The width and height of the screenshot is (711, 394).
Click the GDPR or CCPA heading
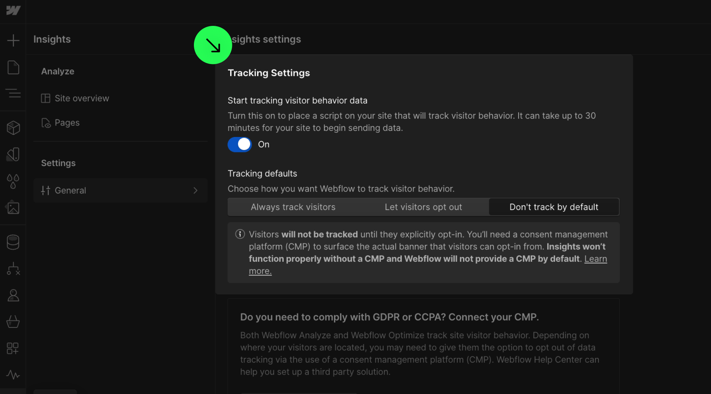pos(389,317)
